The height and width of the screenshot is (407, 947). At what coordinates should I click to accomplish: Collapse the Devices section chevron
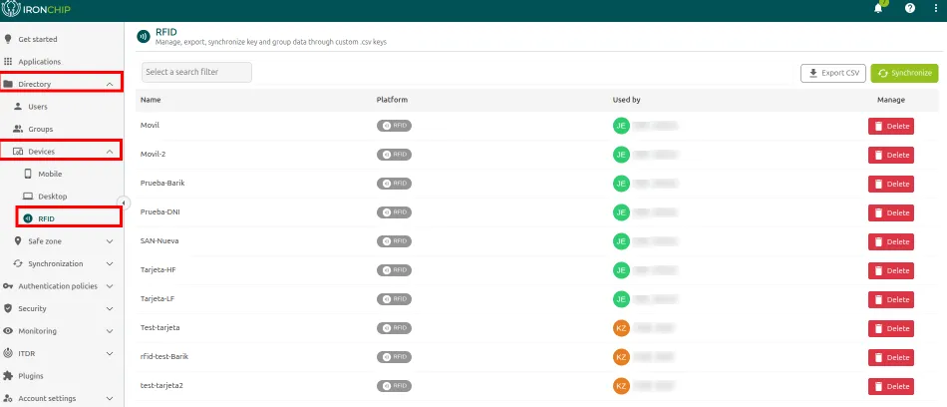click(110, 152)
